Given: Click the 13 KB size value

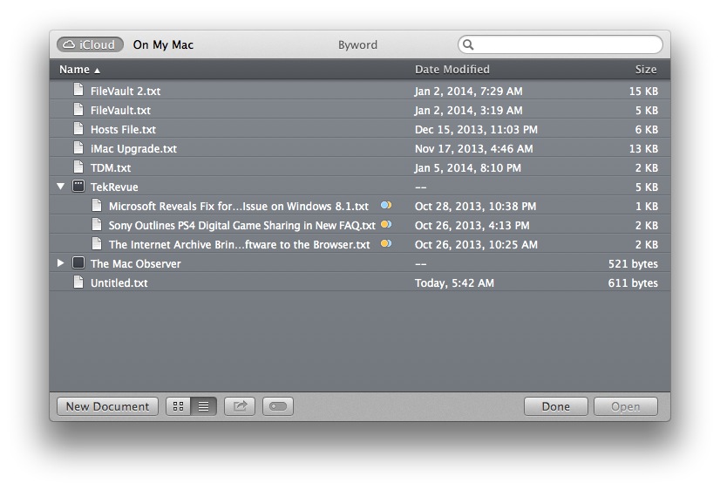Looking at the screenshot, I should pos(643,149).
